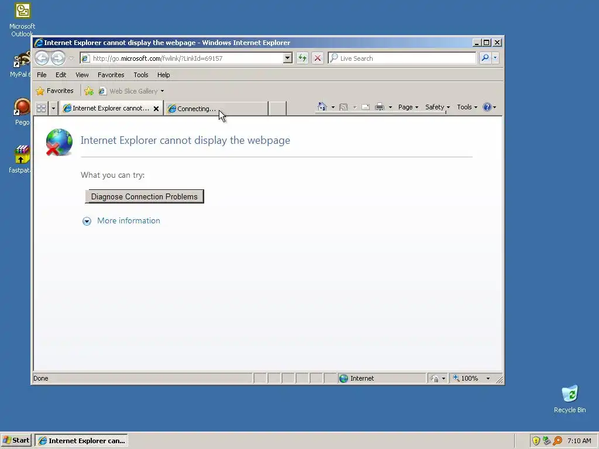Image resolution: width=599 pixels, height=449 pixels.
Task: Open the Tools menu in menu bar
Action: [x=140, y=75]
